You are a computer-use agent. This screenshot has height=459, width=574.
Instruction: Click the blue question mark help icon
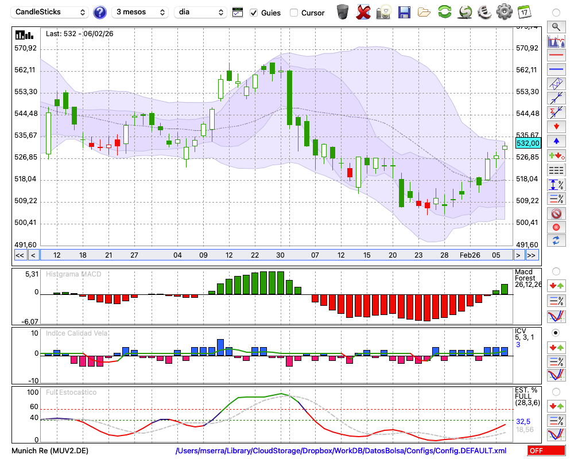tap(100, 12)
